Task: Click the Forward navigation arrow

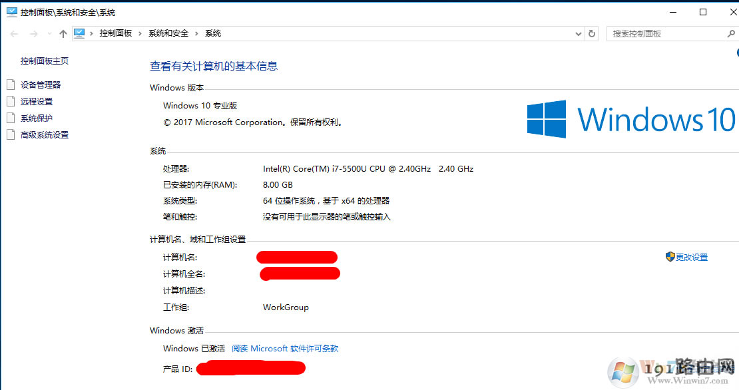Action: [x=33, y=34]
